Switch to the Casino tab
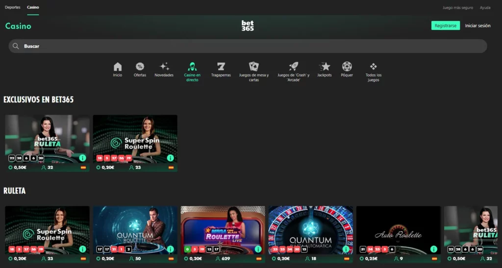 (x=33, y=7)
